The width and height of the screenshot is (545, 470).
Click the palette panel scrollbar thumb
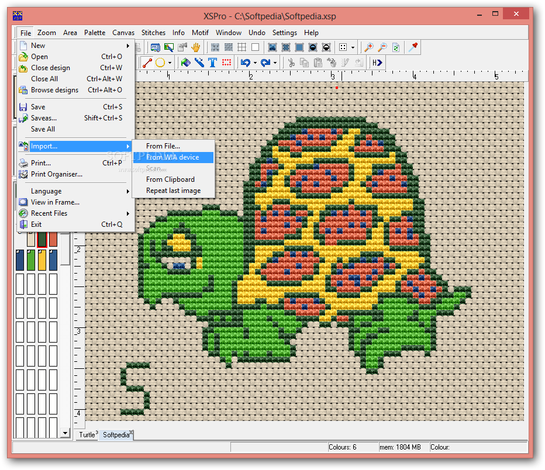pos(65,249)
